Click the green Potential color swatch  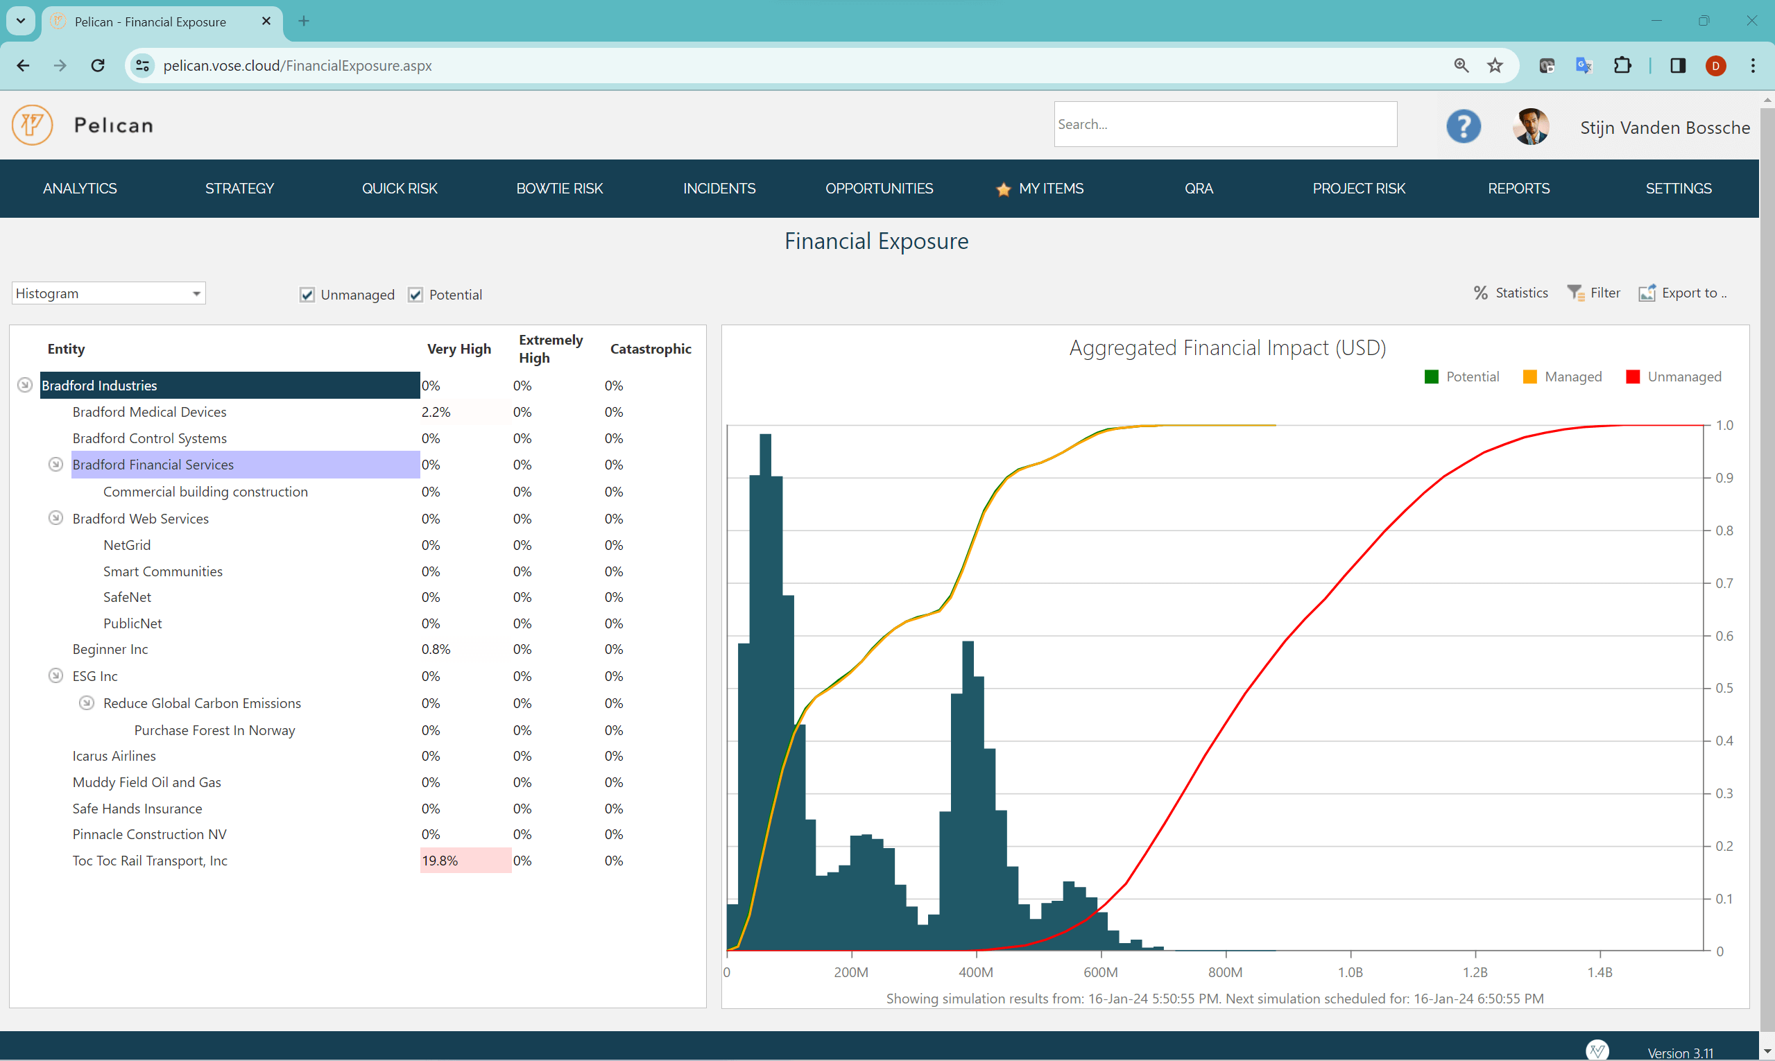click(x=1431, y=376)
